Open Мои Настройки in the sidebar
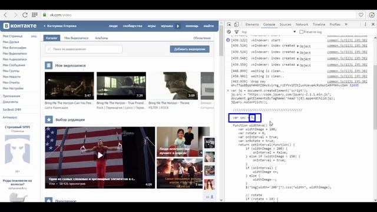The image size is (377, 212). click(x=13, y=88)
